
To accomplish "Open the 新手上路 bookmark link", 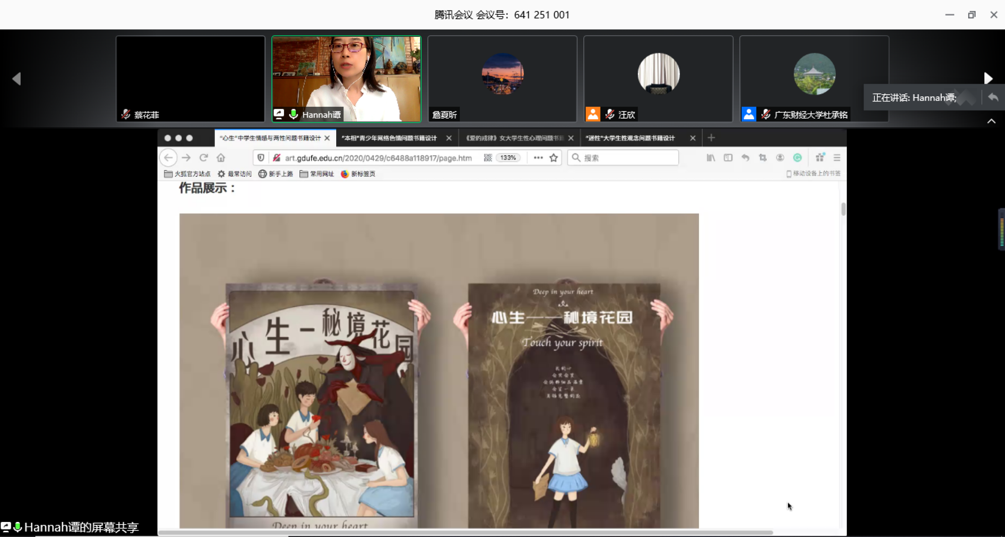I will (276, 174).
